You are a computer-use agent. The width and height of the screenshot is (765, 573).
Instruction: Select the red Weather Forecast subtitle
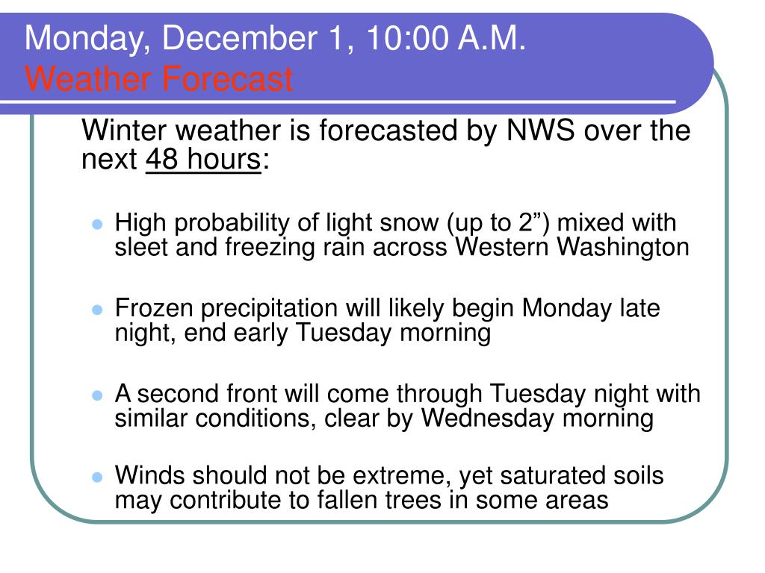point(158,79)
